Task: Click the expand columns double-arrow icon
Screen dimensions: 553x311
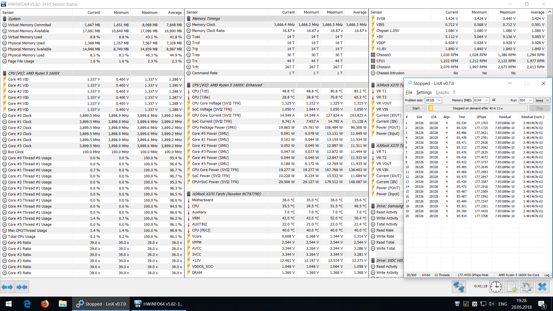Action: tap(7, 287)
